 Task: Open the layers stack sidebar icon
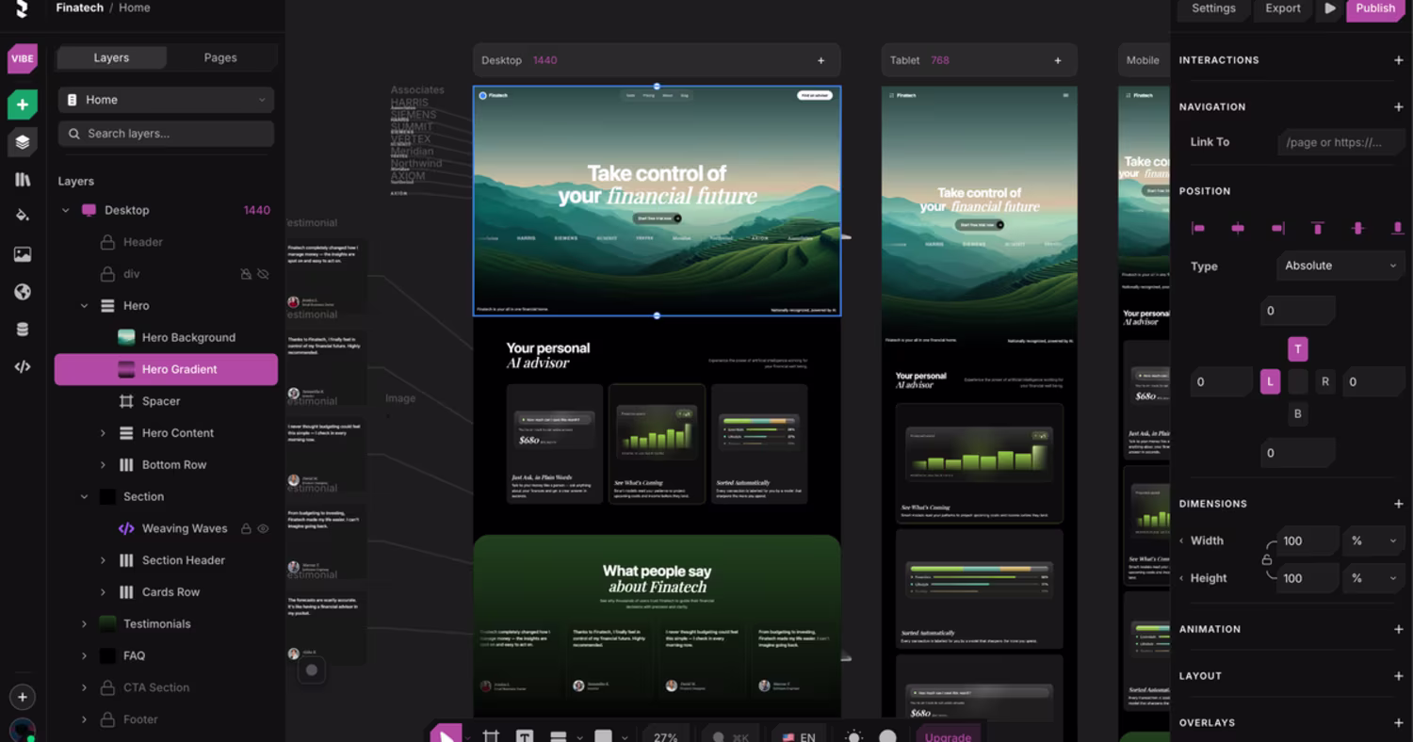point(23,142)
